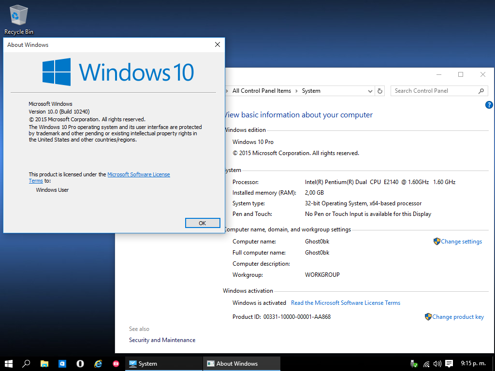
Task: Click Windows User licensee text
Action: 52,190
